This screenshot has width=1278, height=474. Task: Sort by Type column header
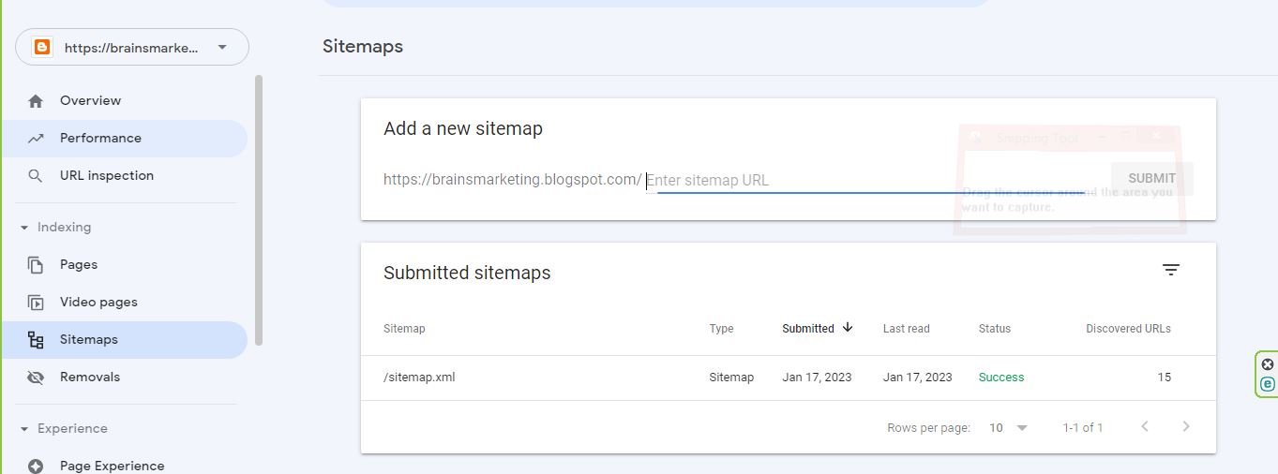[721, 329]
